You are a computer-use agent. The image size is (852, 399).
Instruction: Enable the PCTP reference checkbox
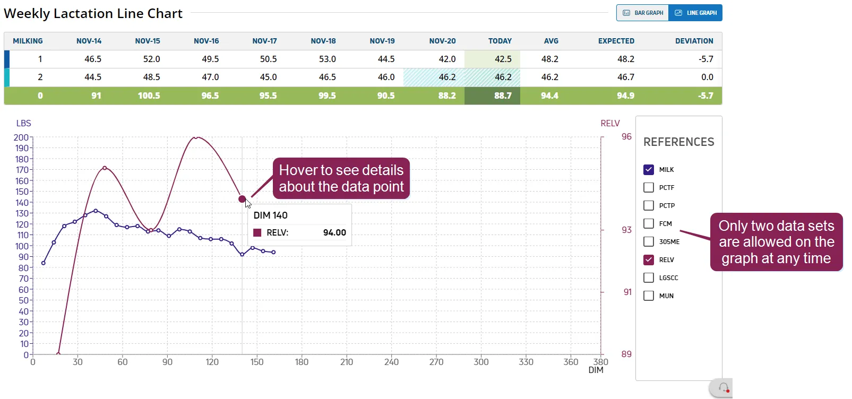tap(649, 206)
